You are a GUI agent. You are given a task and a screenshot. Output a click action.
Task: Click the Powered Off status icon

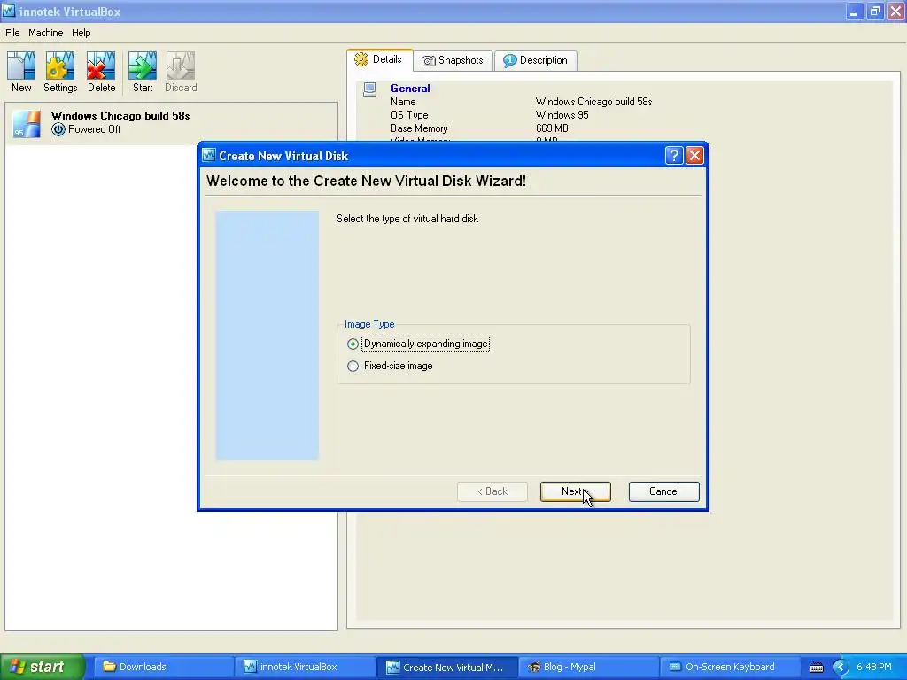click(58, 129)
